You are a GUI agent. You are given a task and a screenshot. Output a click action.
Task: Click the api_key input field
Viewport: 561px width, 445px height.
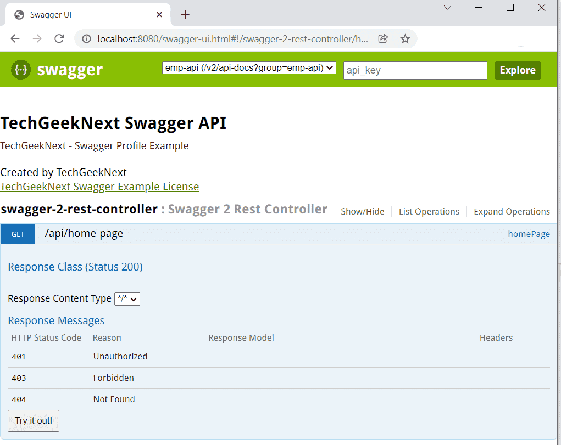tap(415, 70)
